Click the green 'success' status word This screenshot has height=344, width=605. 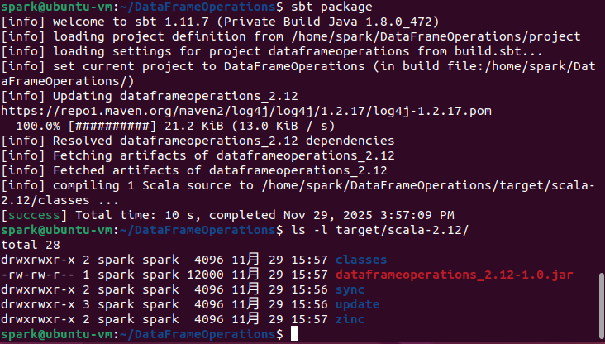point(34,215)
